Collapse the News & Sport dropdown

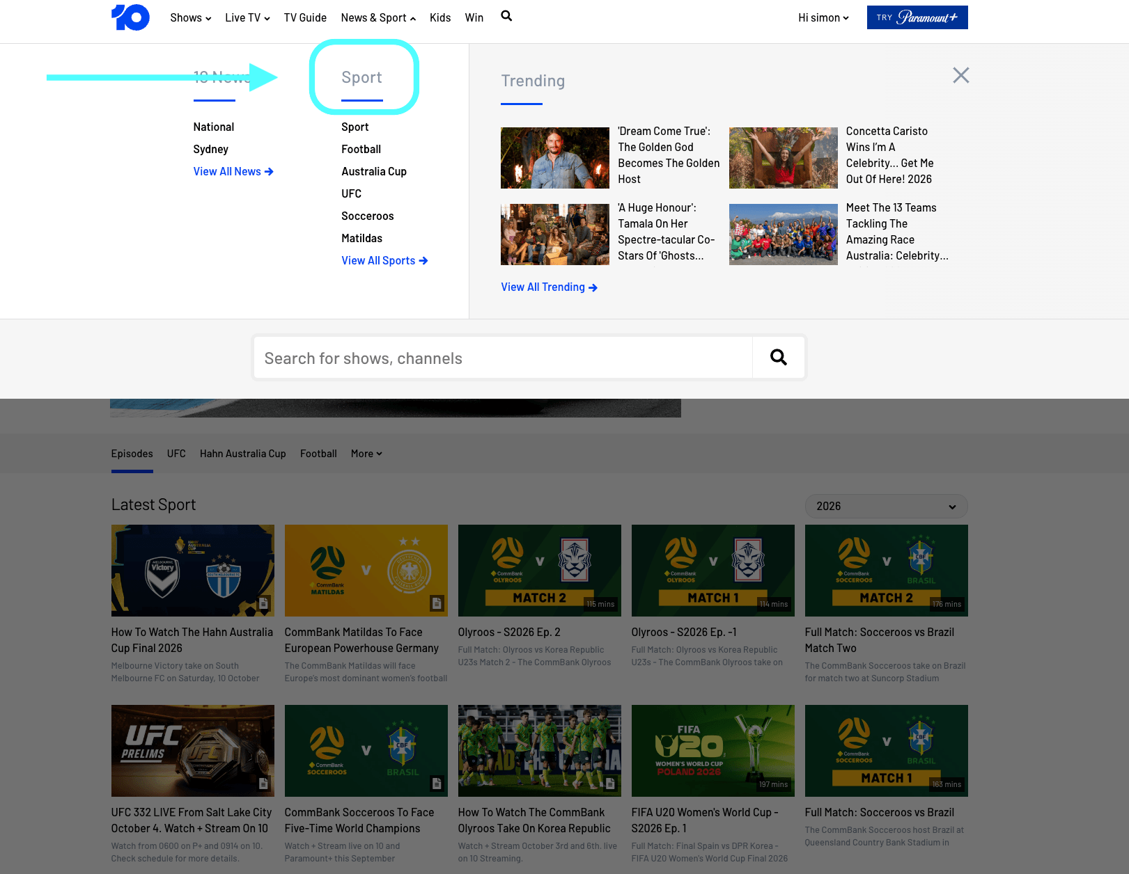pyautogui.click(x=378, y=18)
